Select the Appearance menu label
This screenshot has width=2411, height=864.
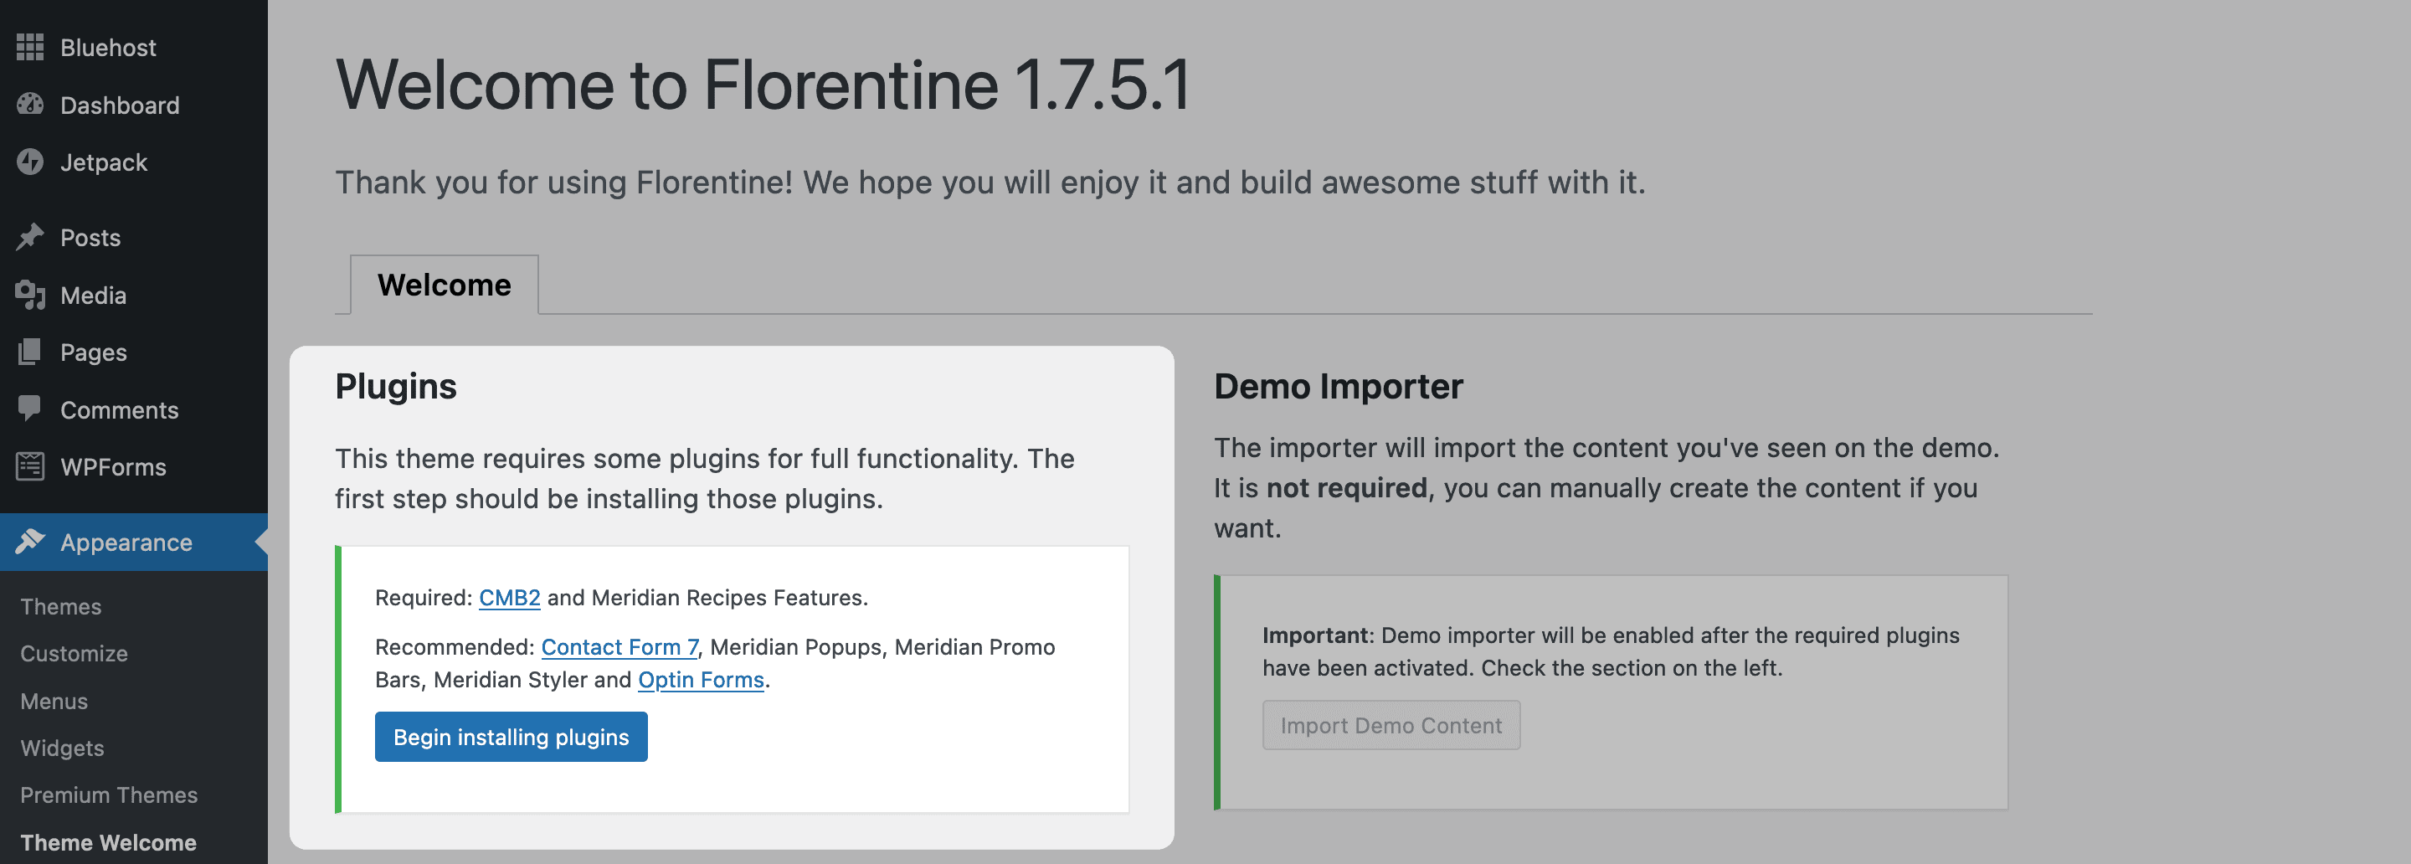click(x=126, y=543)
